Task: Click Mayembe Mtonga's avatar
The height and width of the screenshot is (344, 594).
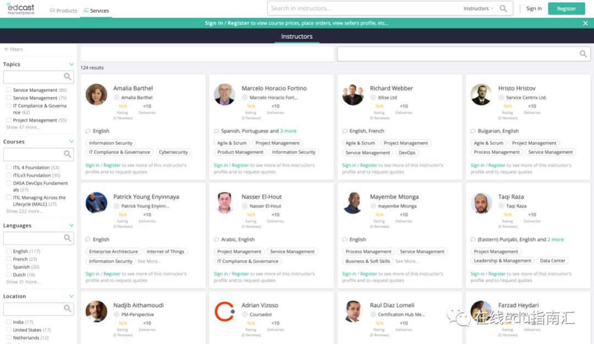Action: point(353,203)
